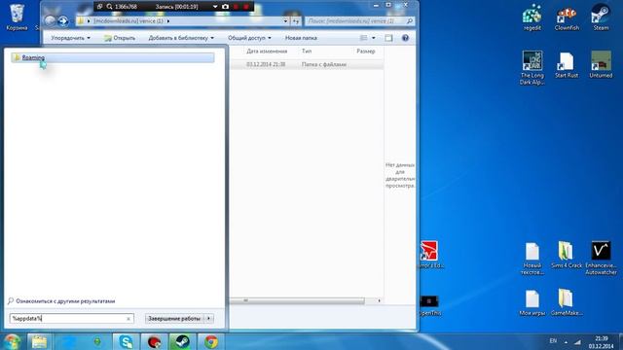Viewport: 623px width, 350px height.
Task: Open the Упорядочить menu in Explorer
Action: 70,38
